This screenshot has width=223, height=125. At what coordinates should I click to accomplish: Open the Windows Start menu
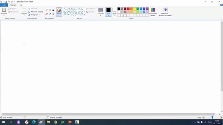(3, 122)
